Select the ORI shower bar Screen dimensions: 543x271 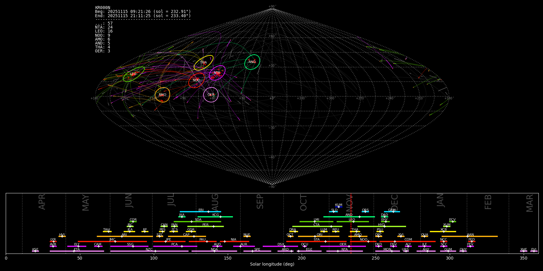click(x=319, y=236)
